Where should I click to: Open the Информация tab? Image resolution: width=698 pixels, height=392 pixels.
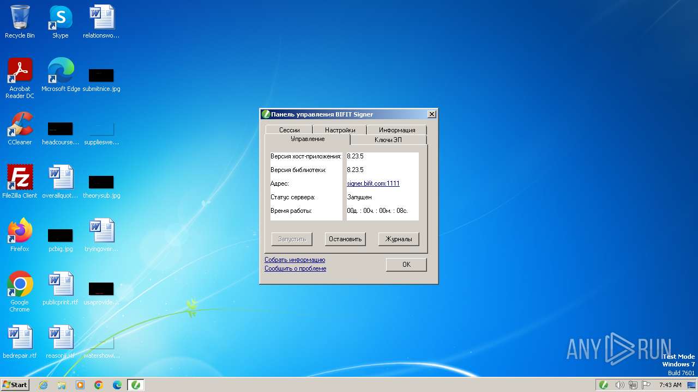[397, 130]
